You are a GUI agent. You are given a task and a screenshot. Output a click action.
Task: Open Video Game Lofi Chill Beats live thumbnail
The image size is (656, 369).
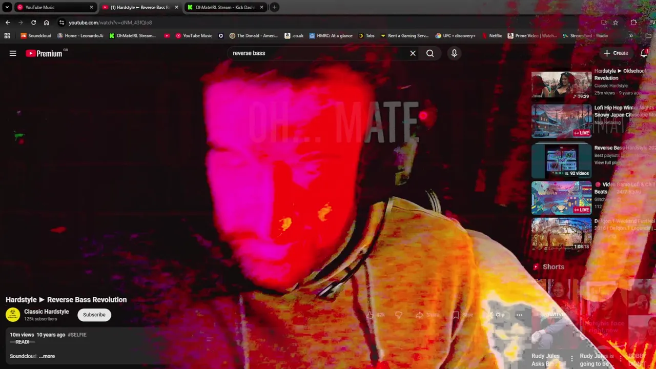pyautogui.click(x=561, y=197)
